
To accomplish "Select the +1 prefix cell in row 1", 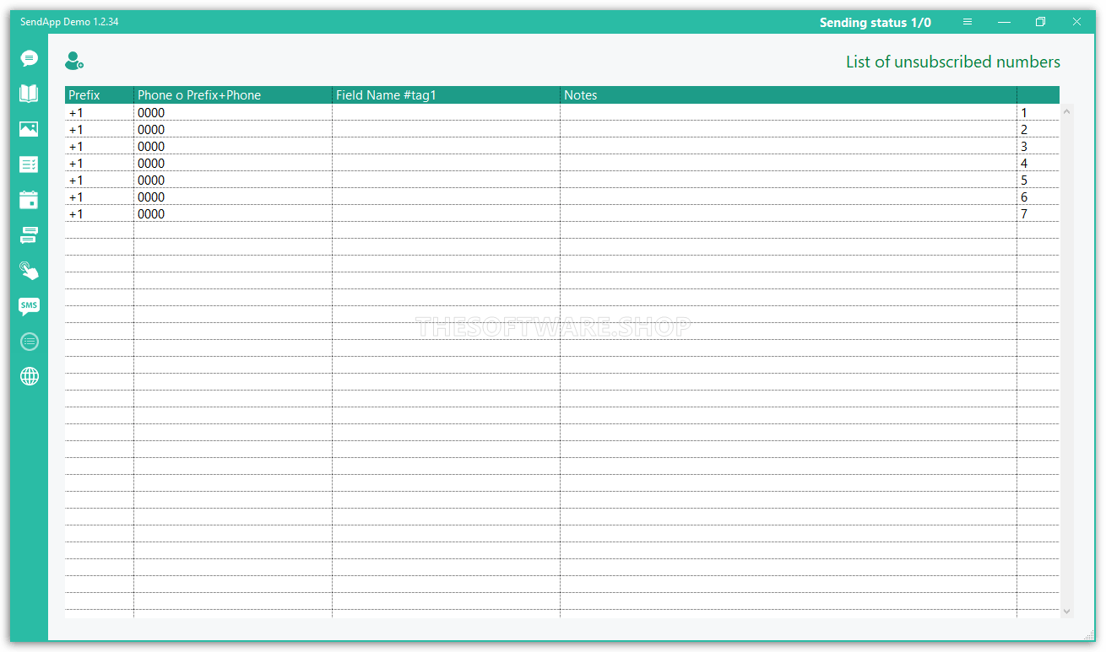I will pyautogui.click(x=100, y=112).
